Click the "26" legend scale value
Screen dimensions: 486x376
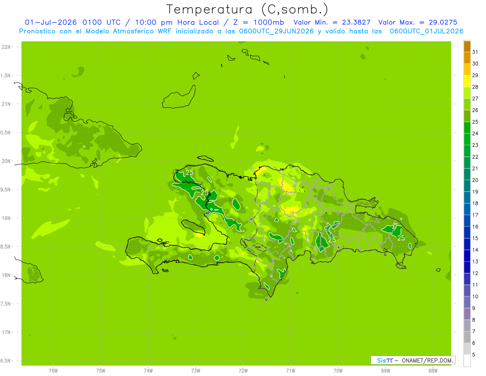475,110
